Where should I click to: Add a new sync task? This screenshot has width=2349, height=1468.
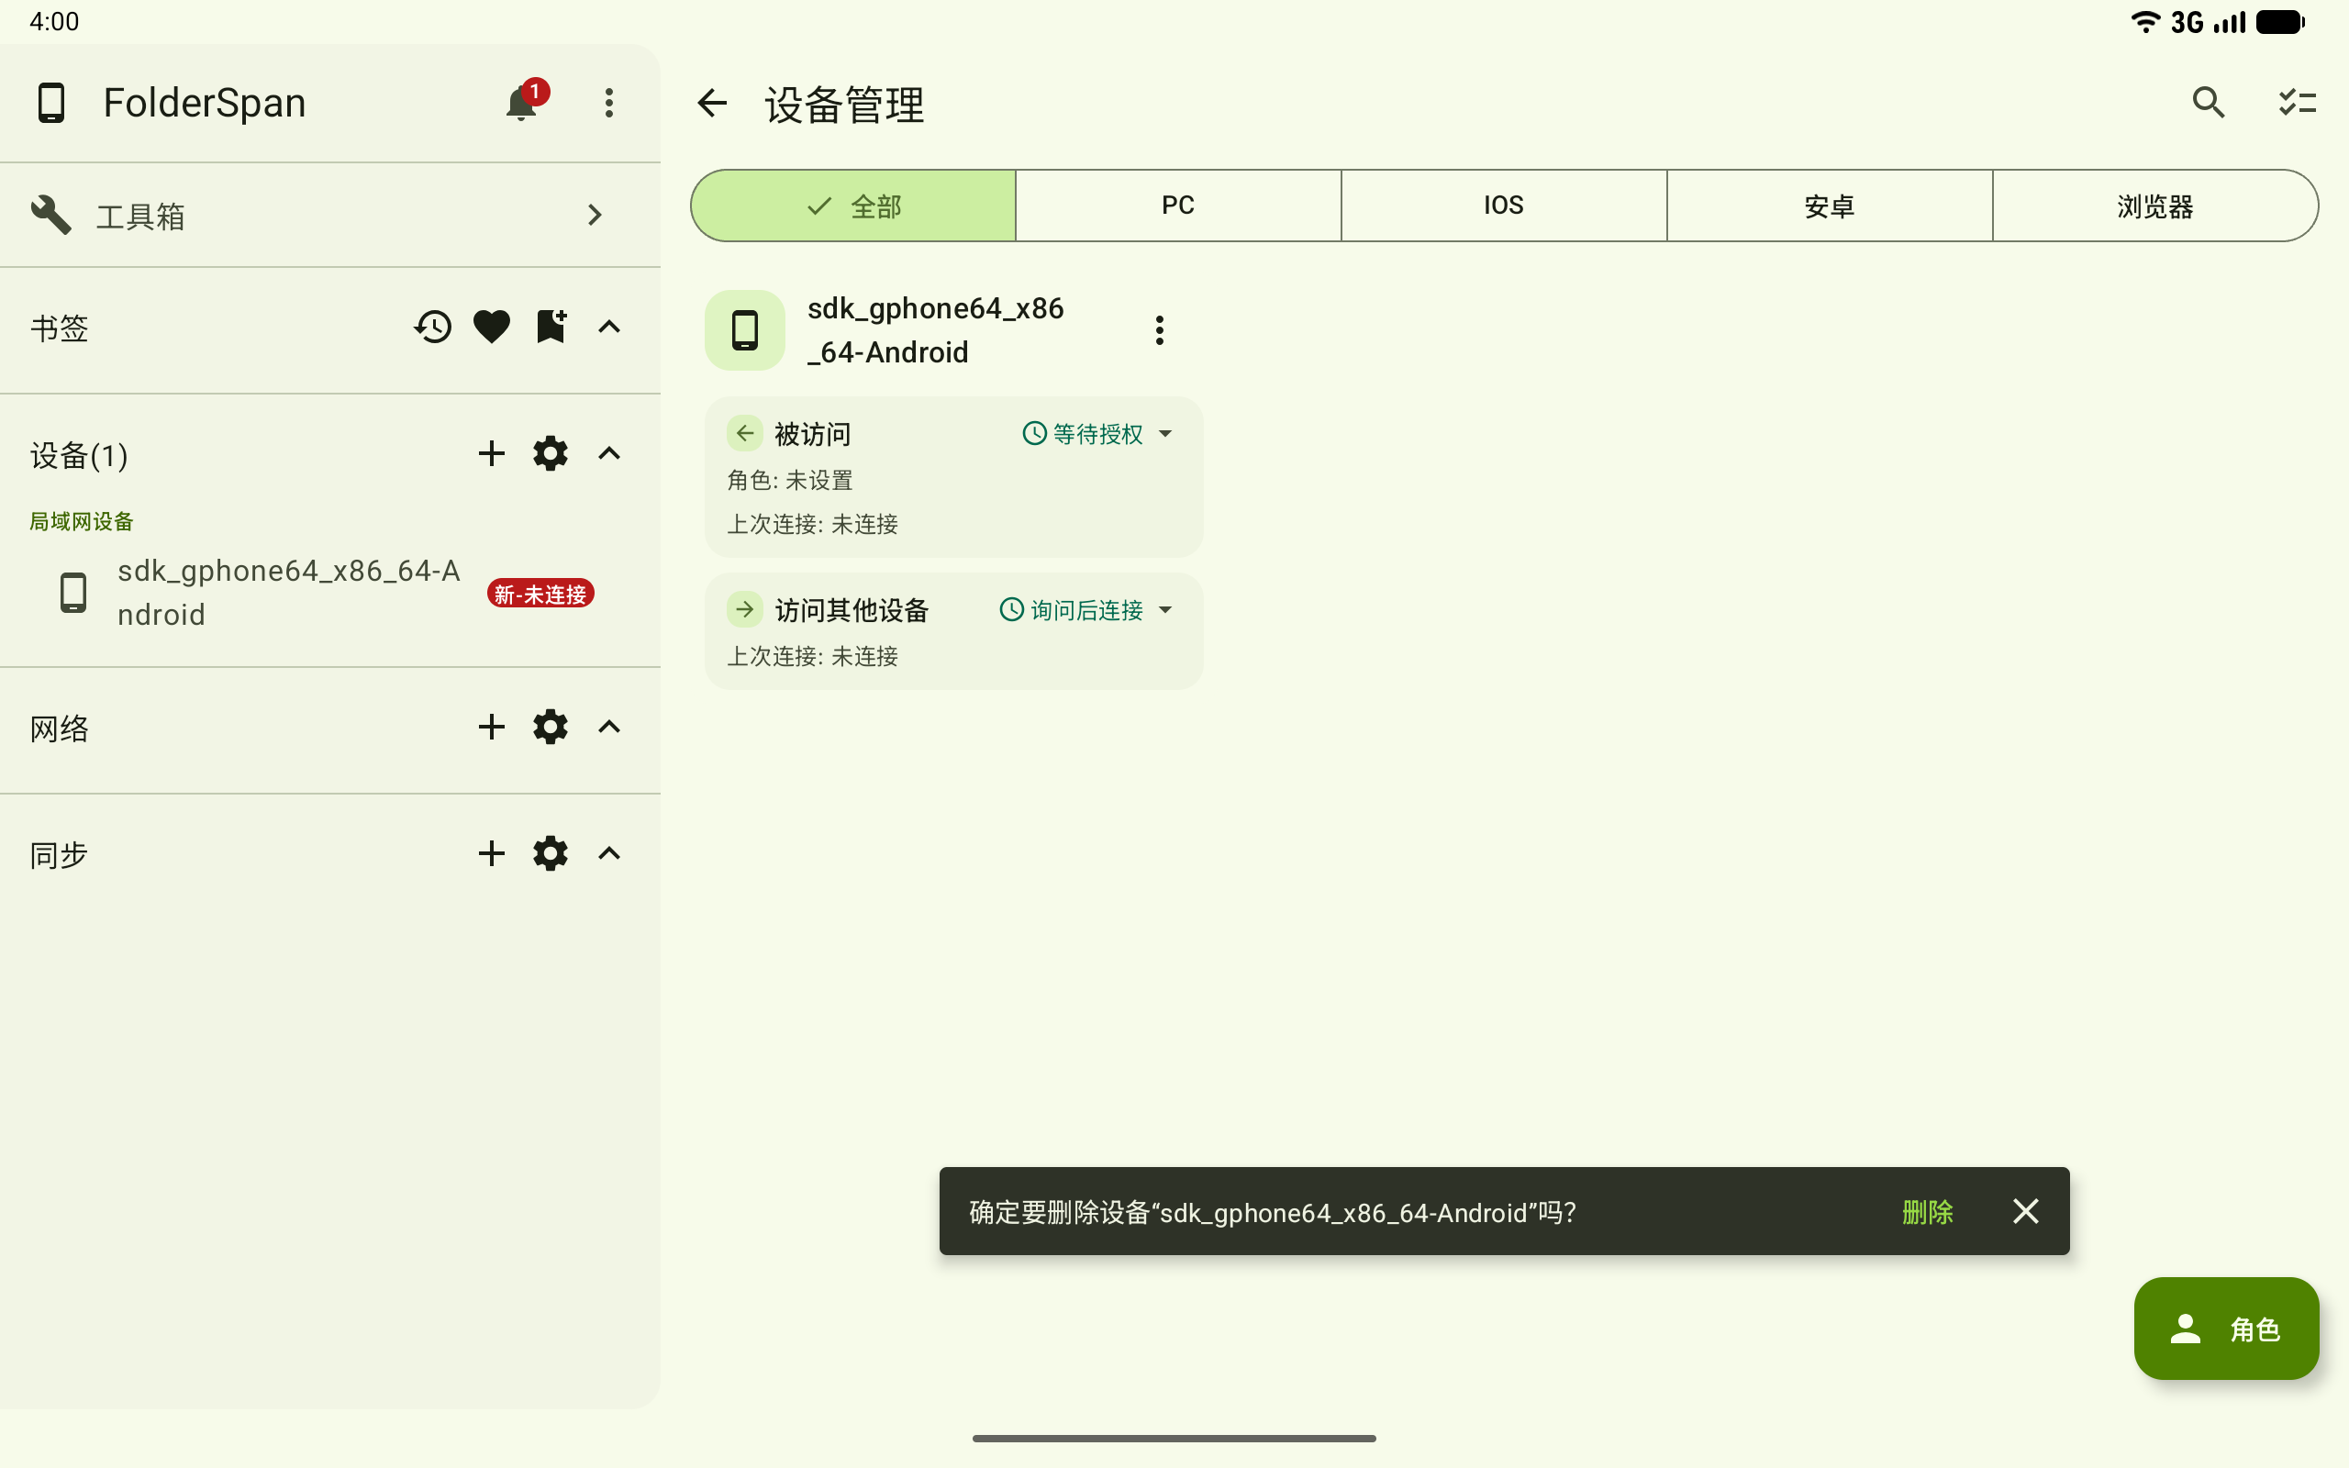[x=491, y=853]
